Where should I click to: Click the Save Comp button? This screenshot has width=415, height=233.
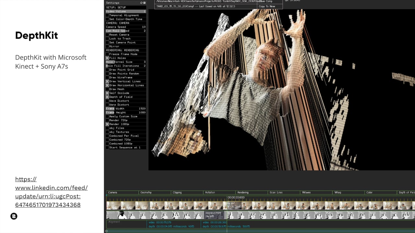(270, 2)
